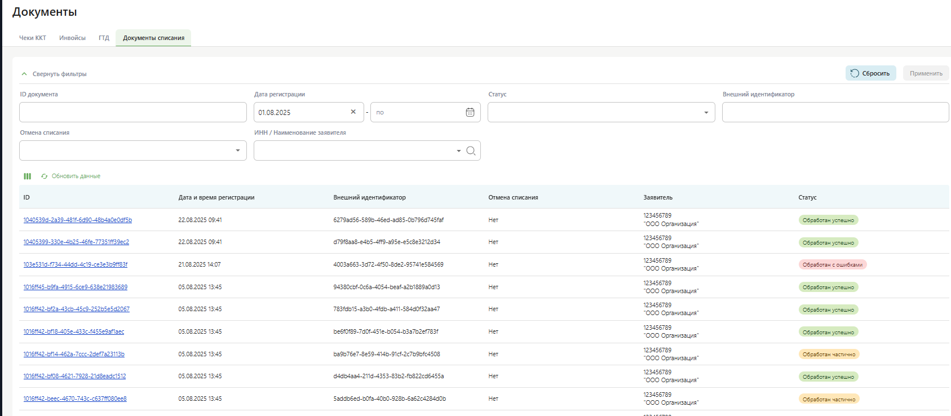951x416 pixels.
Task: Click the search magnifier in the ИНН field
Action: pos(471,151)
